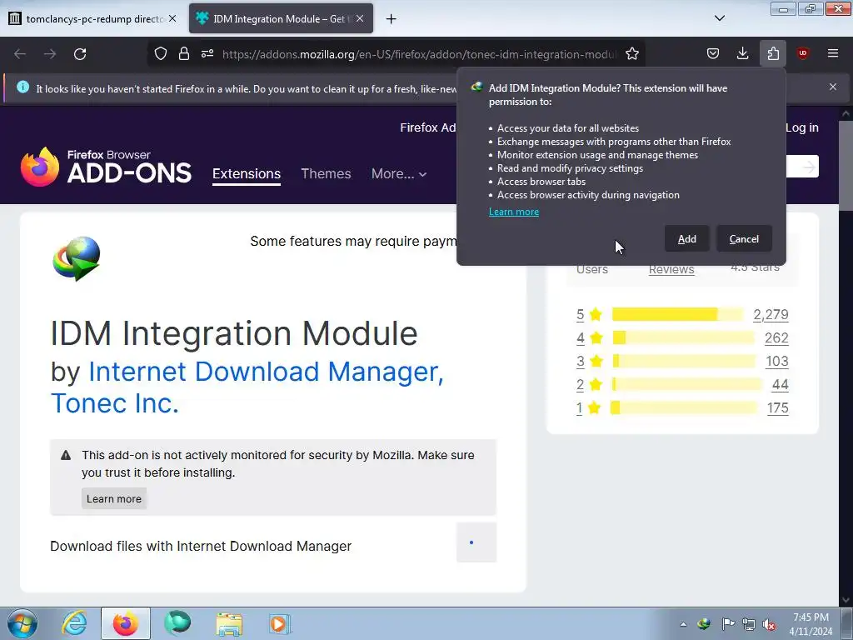Open 44 two-star reviews count
853x640 pixels.
[780, 385]
